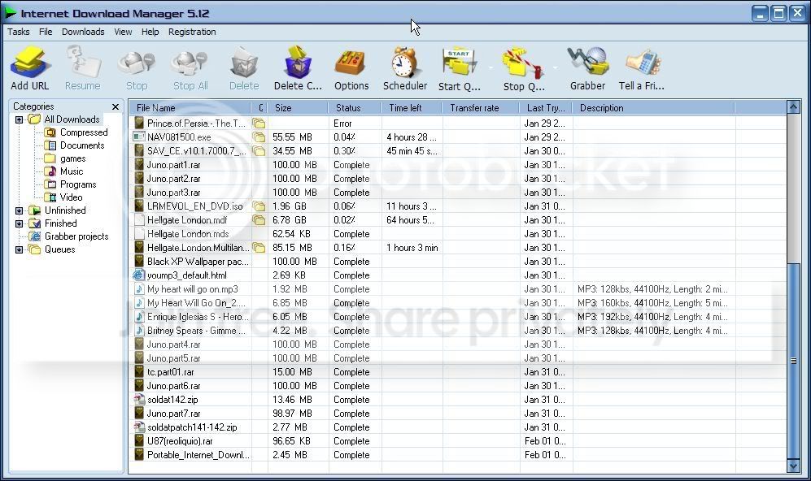Open Options from the toolbar

tap(351, 63)
